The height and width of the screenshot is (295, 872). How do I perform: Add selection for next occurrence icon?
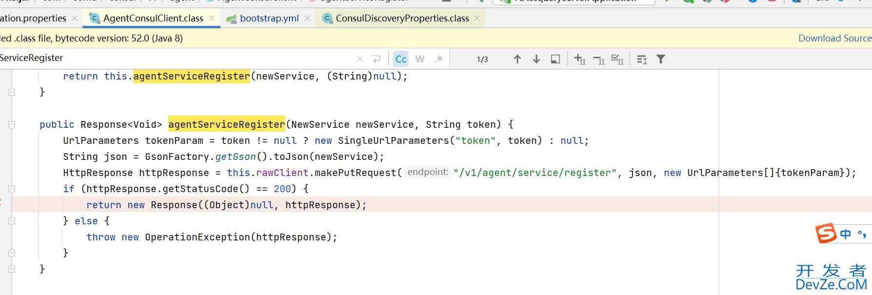click(579, 59)
